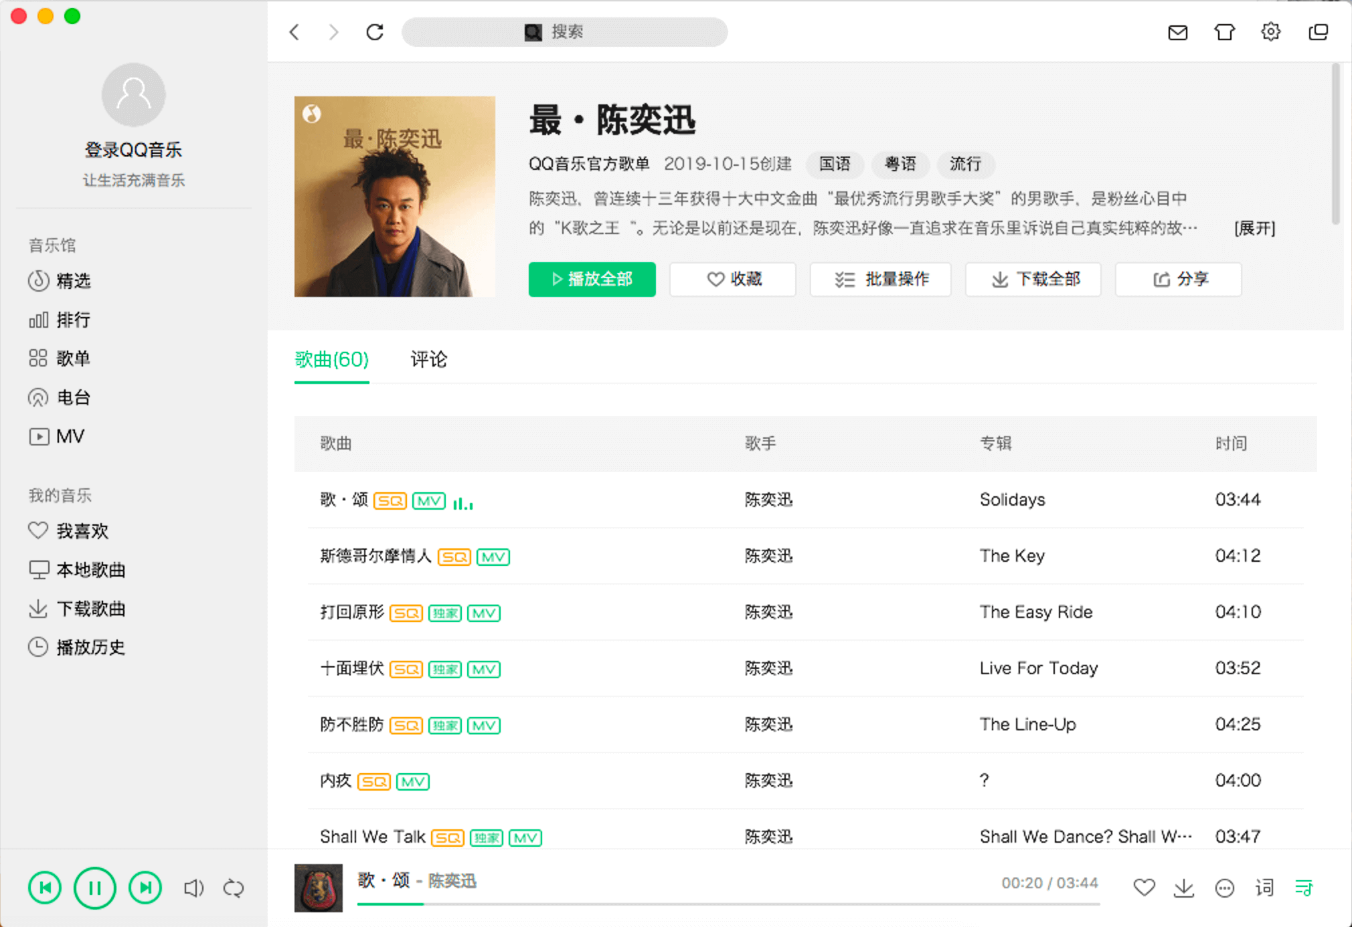Open album Solidays
This screenshot has width=1352, height=927.
click(1012, 500)
